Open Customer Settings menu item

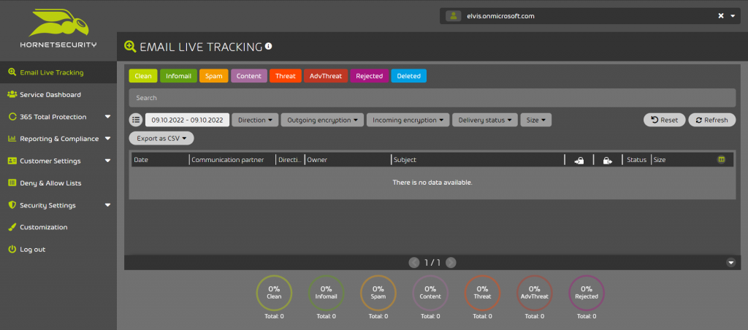click(50, 161)
